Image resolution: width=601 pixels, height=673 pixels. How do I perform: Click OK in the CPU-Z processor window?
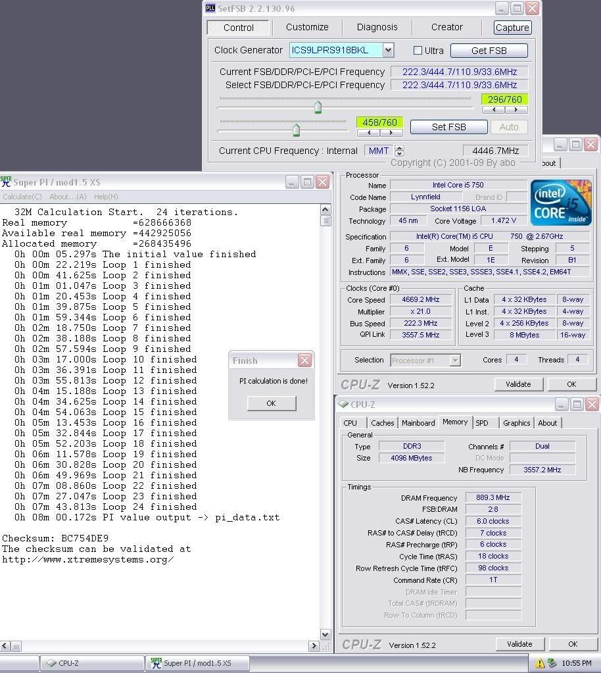pos(571,384)
